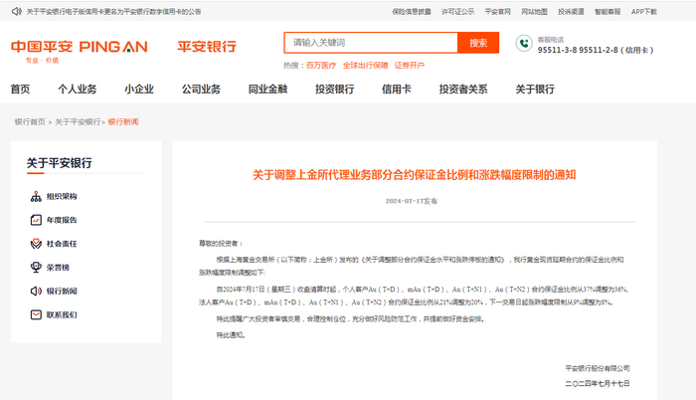Open 组织架构 in the sidebar
This screenshot has width=696, height=400.
pyautogui.click(x=62, y=196)
